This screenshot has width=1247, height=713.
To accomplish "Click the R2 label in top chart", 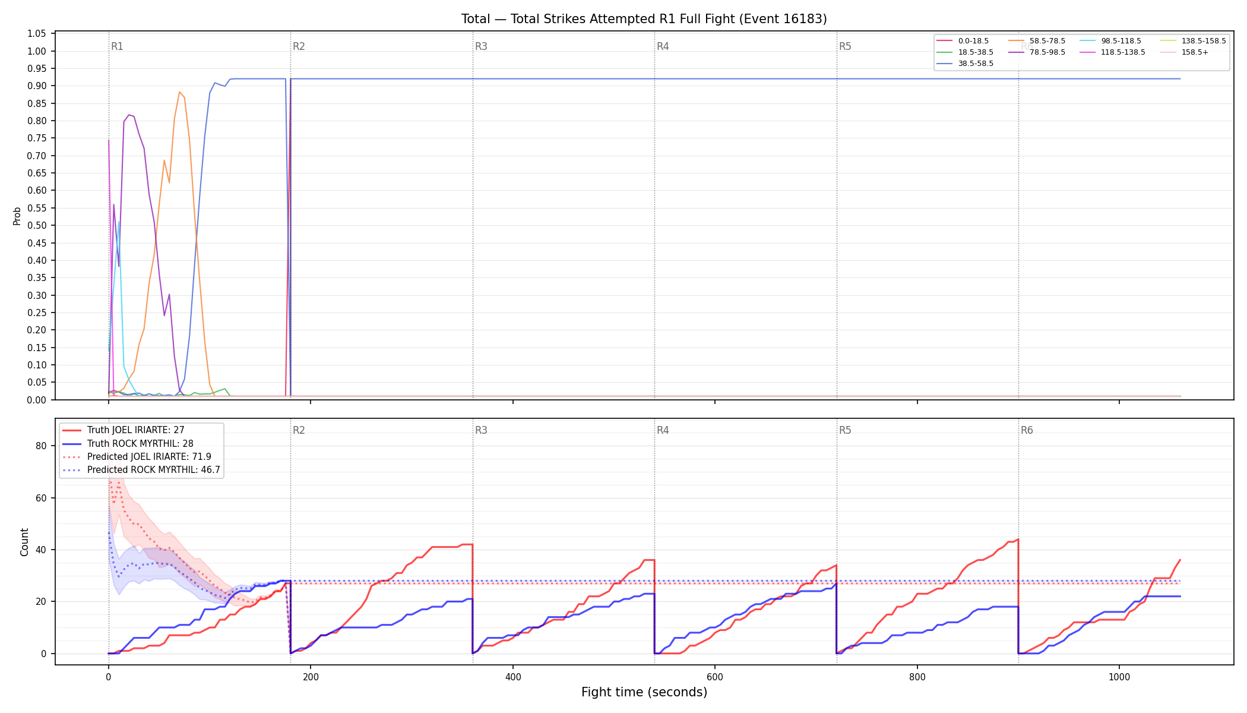I will click(299, 46).
